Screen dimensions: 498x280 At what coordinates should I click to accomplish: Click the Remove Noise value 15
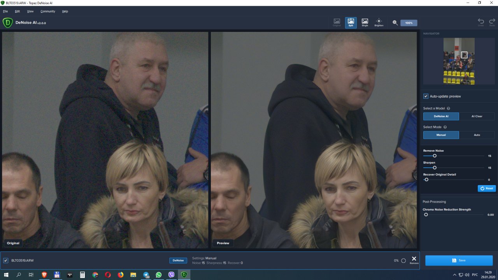(x=489, y=156)
